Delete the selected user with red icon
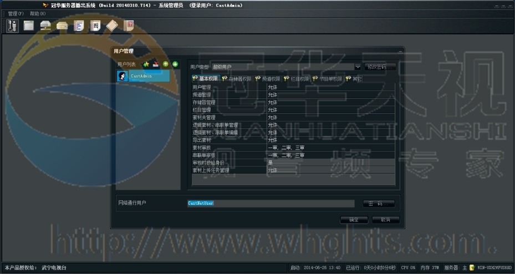515x274 pixels. [x=156, y=64]
